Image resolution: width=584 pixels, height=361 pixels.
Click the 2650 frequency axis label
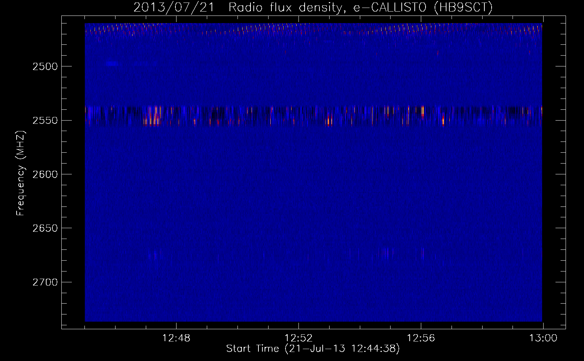[45, 228]
